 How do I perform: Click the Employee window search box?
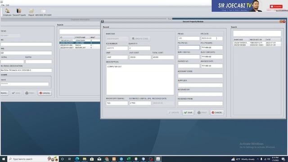80,31
